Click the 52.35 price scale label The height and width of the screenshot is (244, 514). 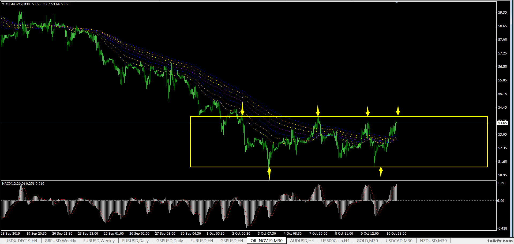pyautogui.click(x=502, y=148)
